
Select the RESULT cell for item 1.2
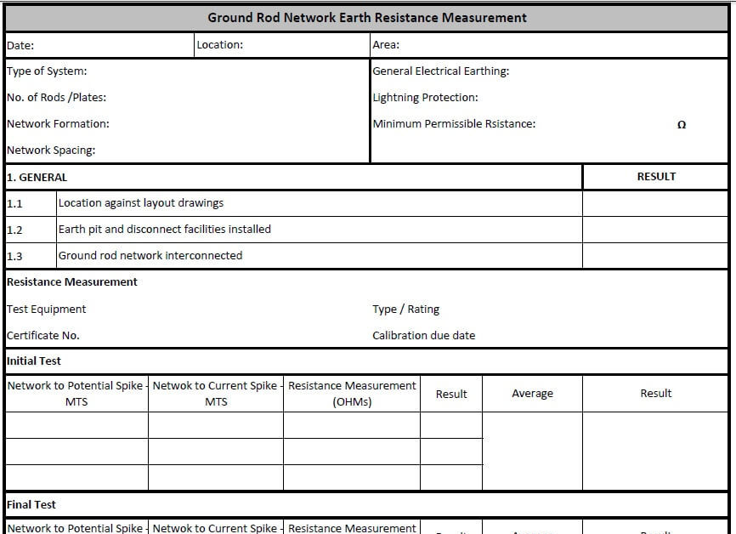[x=656, y=229]
